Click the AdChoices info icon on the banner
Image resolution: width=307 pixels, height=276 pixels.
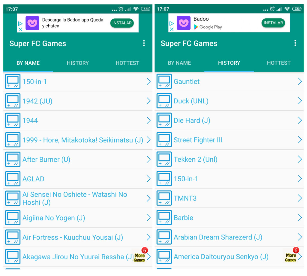pos(20,24)
